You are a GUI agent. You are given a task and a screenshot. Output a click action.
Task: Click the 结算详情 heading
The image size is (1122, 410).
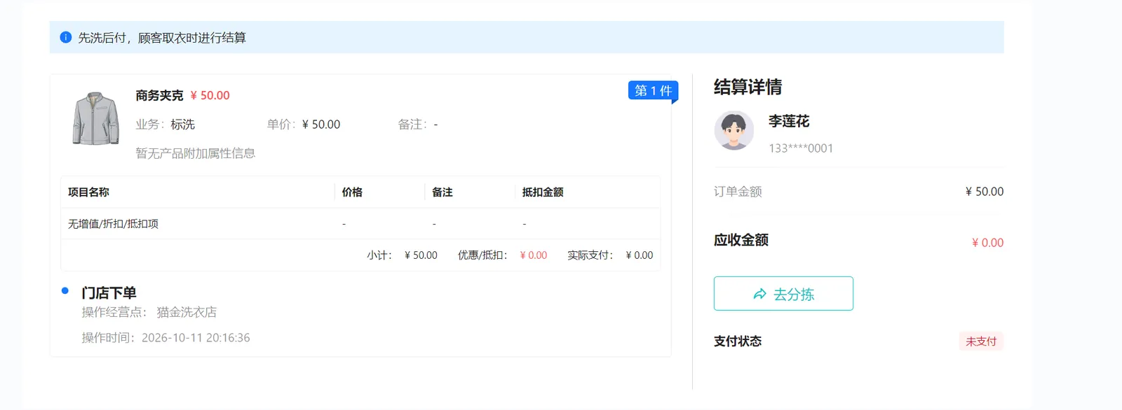tap(748, 87)
